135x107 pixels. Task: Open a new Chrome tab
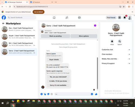click(x=56, y=2)
